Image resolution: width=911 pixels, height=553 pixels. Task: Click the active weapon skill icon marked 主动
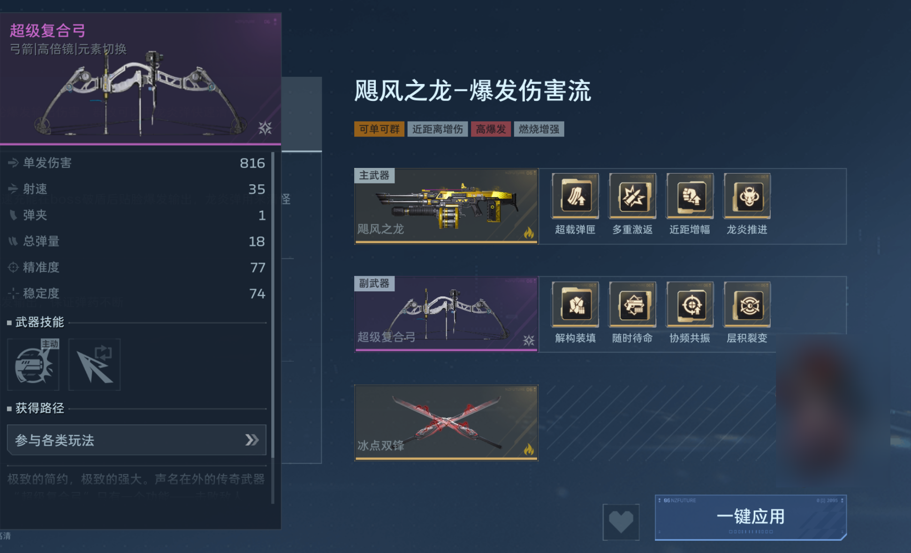[x=33, y=364]
